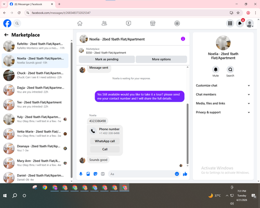Send a voice clip microphone icon

pyautogui.click(x=81, y=174)
